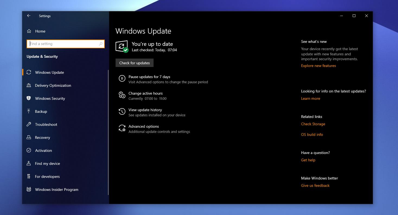
Task: Open the Troubleshoot page
Action: click(65, 124)
